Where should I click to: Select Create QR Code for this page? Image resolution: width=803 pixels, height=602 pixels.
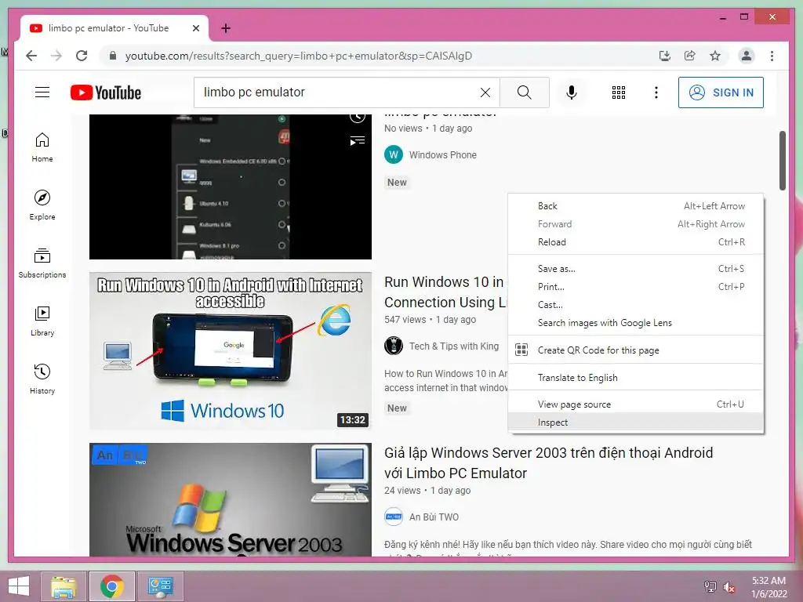click(635, 350)
